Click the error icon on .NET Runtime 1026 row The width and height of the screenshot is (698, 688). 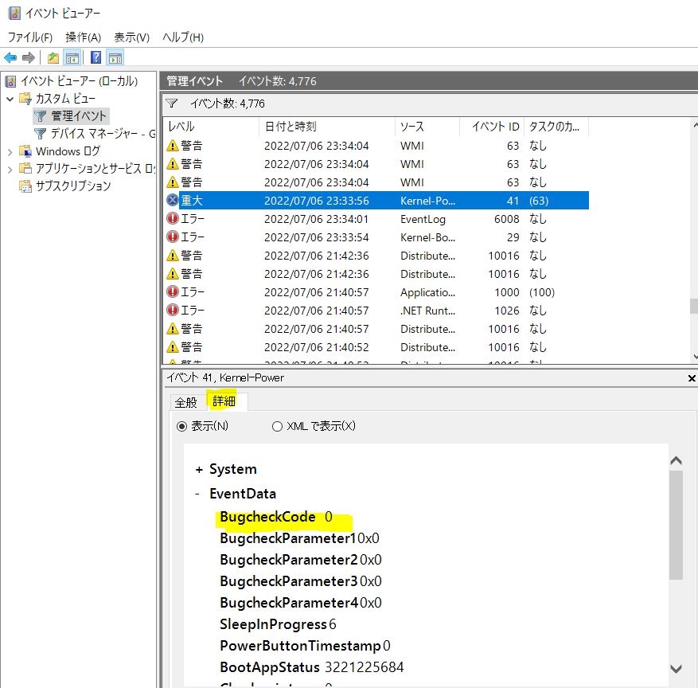(172, 310)
